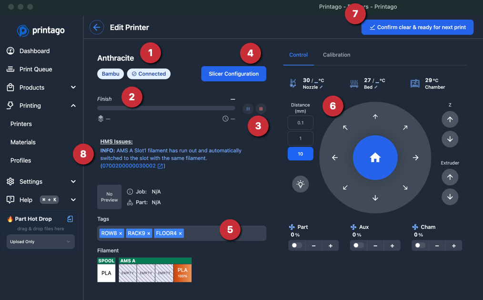
Task: Click the home axes button in jog wheel
Action: pos(375,158)
